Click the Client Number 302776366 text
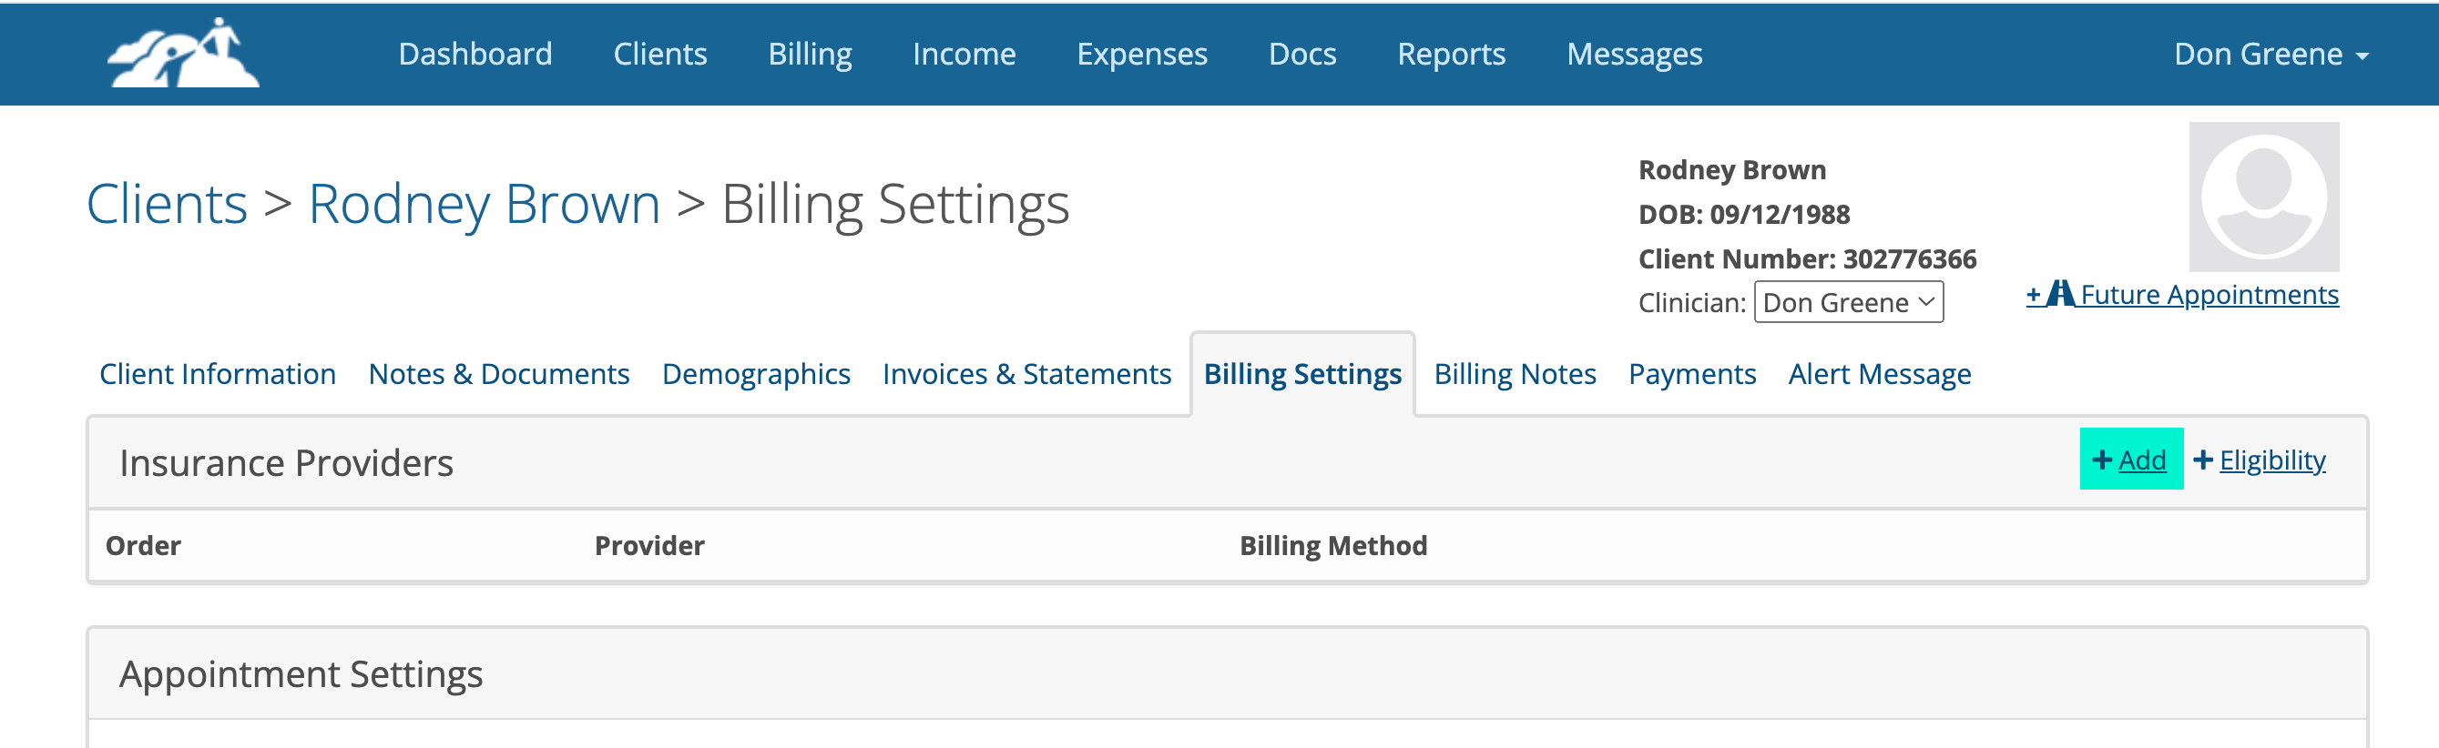The height and width of the screenshot is (748, 2439). pos(1808,259)
